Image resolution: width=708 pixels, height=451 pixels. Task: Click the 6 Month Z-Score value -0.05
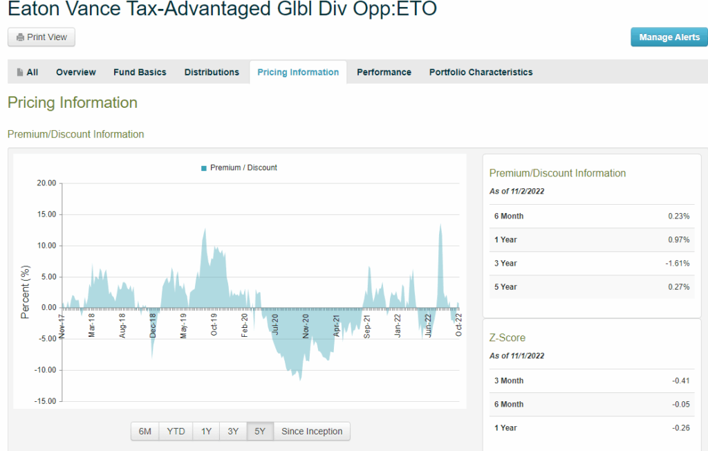(x=680, y=404)
